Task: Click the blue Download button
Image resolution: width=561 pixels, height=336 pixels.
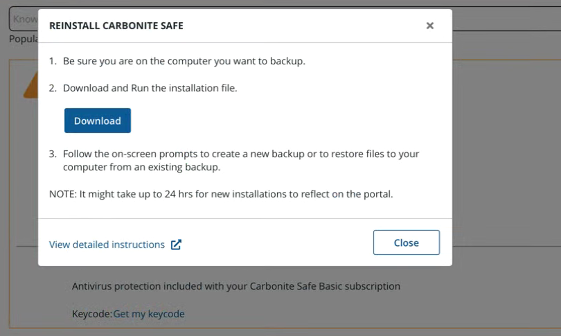Action: point(98,121)
